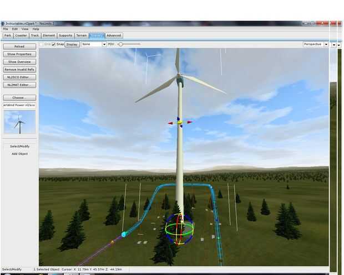Open the Perspective view dropdown
The width and height of the screenshot is (344, 275).
(316, 44)
